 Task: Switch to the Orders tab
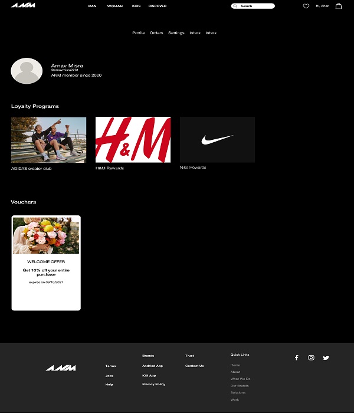156,33
